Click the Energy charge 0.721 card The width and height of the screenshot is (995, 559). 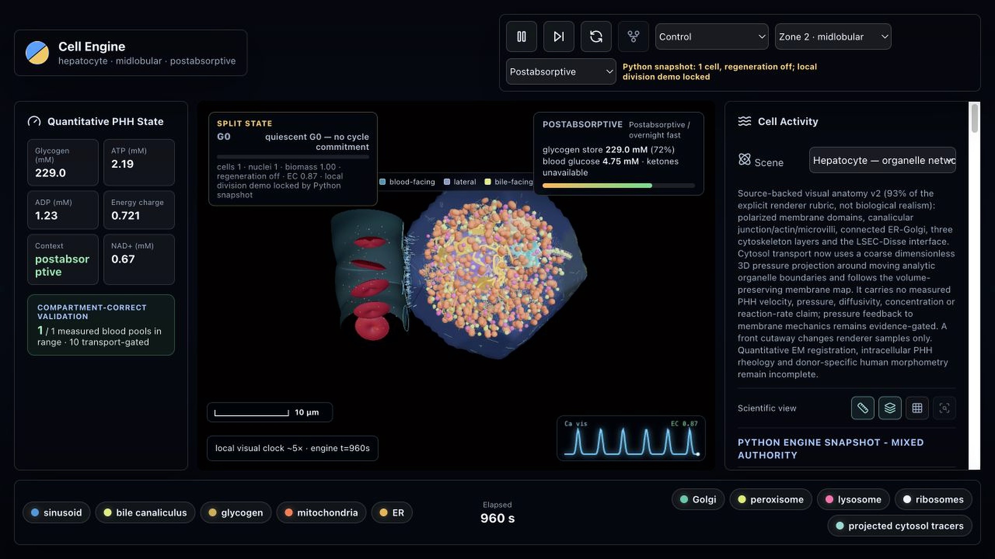pyautogui.click(x=139, y=210)
